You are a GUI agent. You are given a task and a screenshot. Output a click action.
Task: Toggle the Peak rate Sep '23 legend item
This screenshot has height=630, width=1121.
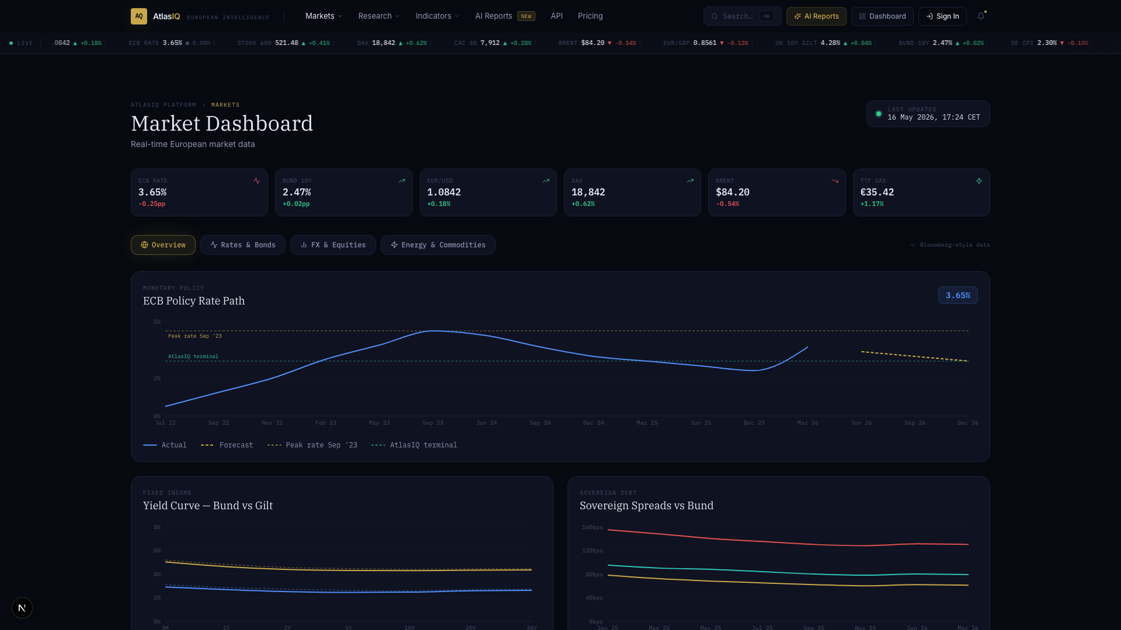pos(312,445)
